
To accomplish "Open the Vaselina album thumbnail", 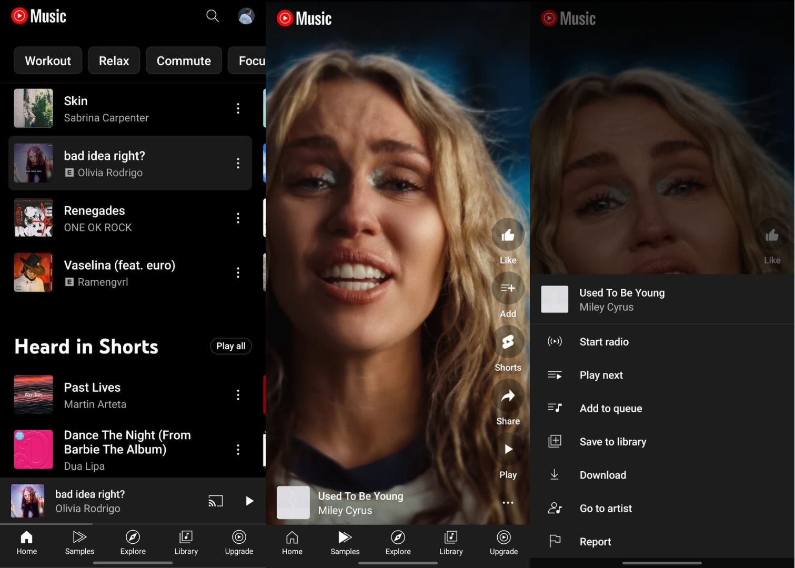I will pos(33,272).
